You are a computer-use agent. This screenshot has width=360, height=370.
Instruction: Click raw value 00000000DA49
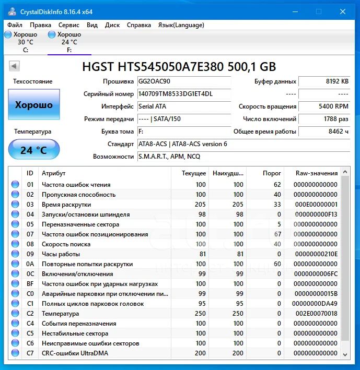point(315,304)
